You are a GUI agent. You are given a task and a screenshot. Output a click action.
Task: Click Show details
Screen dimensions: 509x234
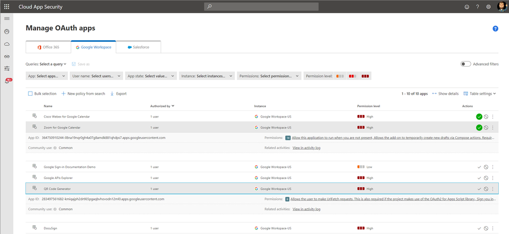[x=445, y=94]
